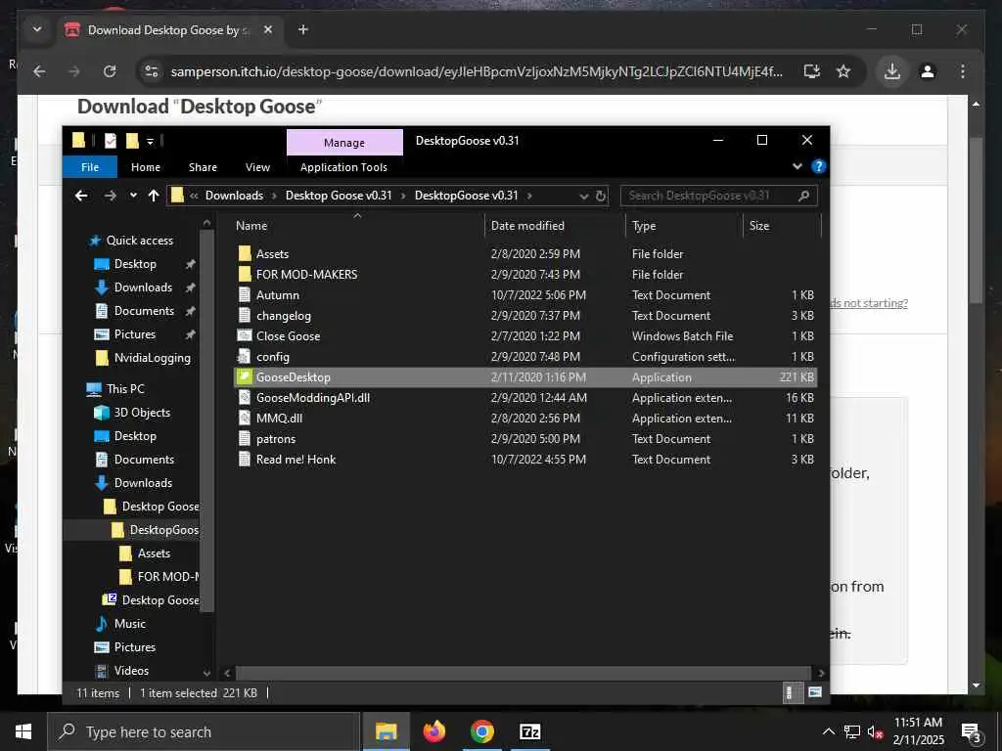Open recent locations dropdown arrow

(133, 196)
